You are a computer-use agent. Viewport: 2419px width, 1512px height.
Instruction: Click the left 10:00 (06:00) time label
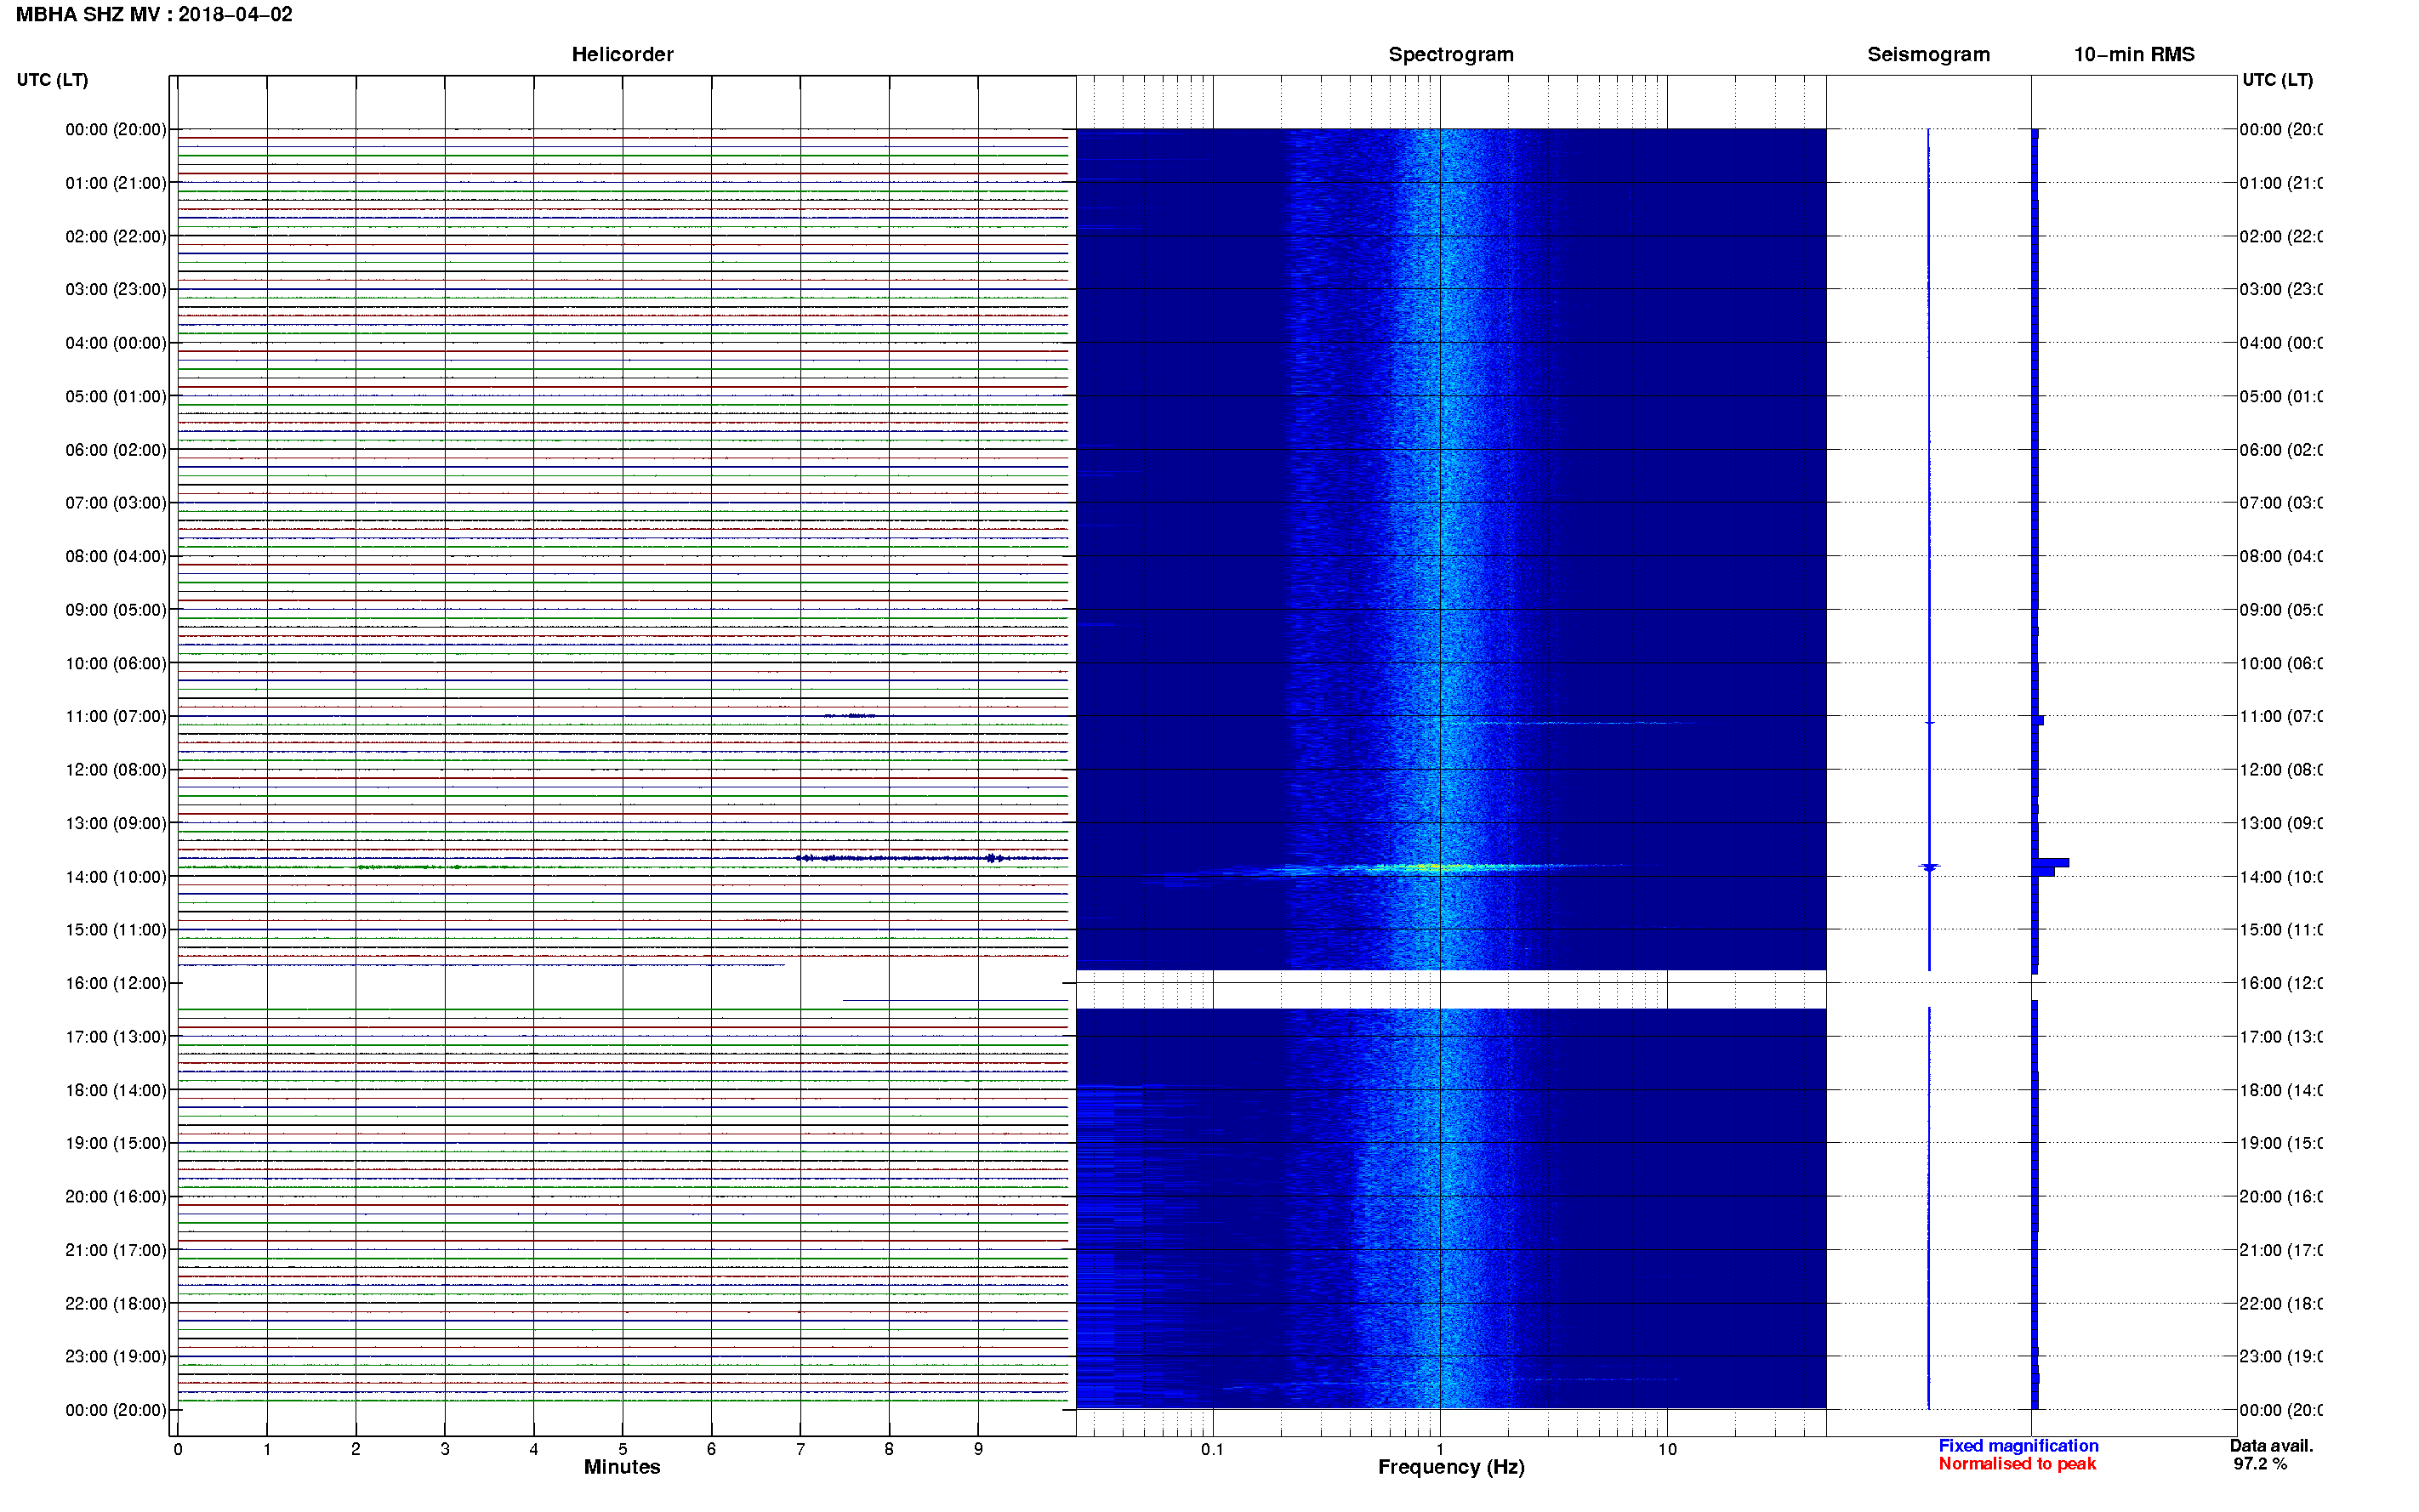[116, 664]
